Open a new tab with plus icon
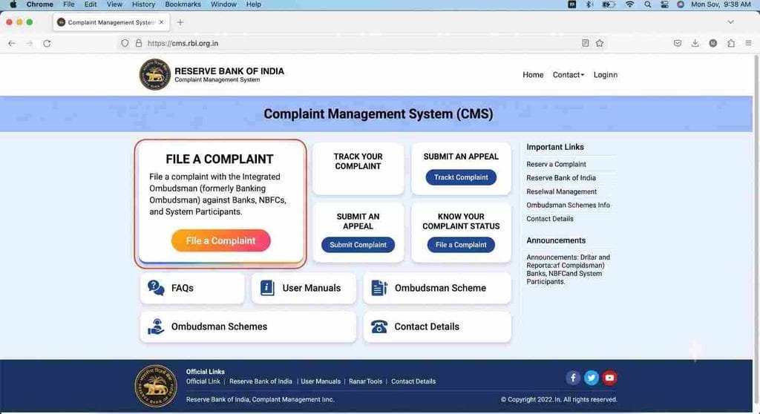The width and height of the screenshot is (760, 414). point(180,22)
